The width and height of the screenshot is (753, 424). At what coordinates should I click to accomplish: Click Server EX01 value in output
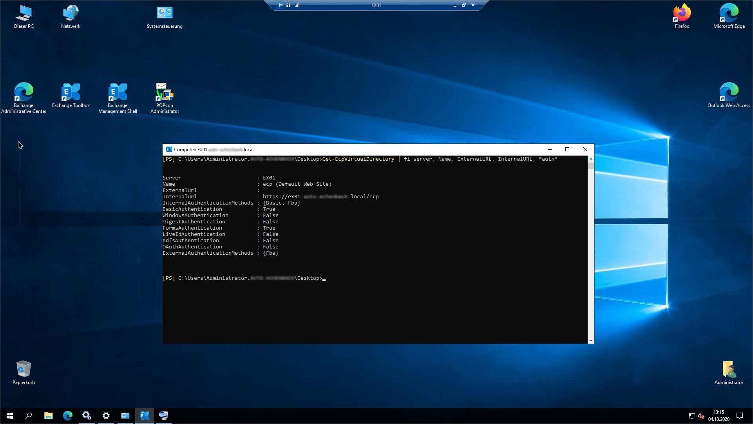point(269,178)
